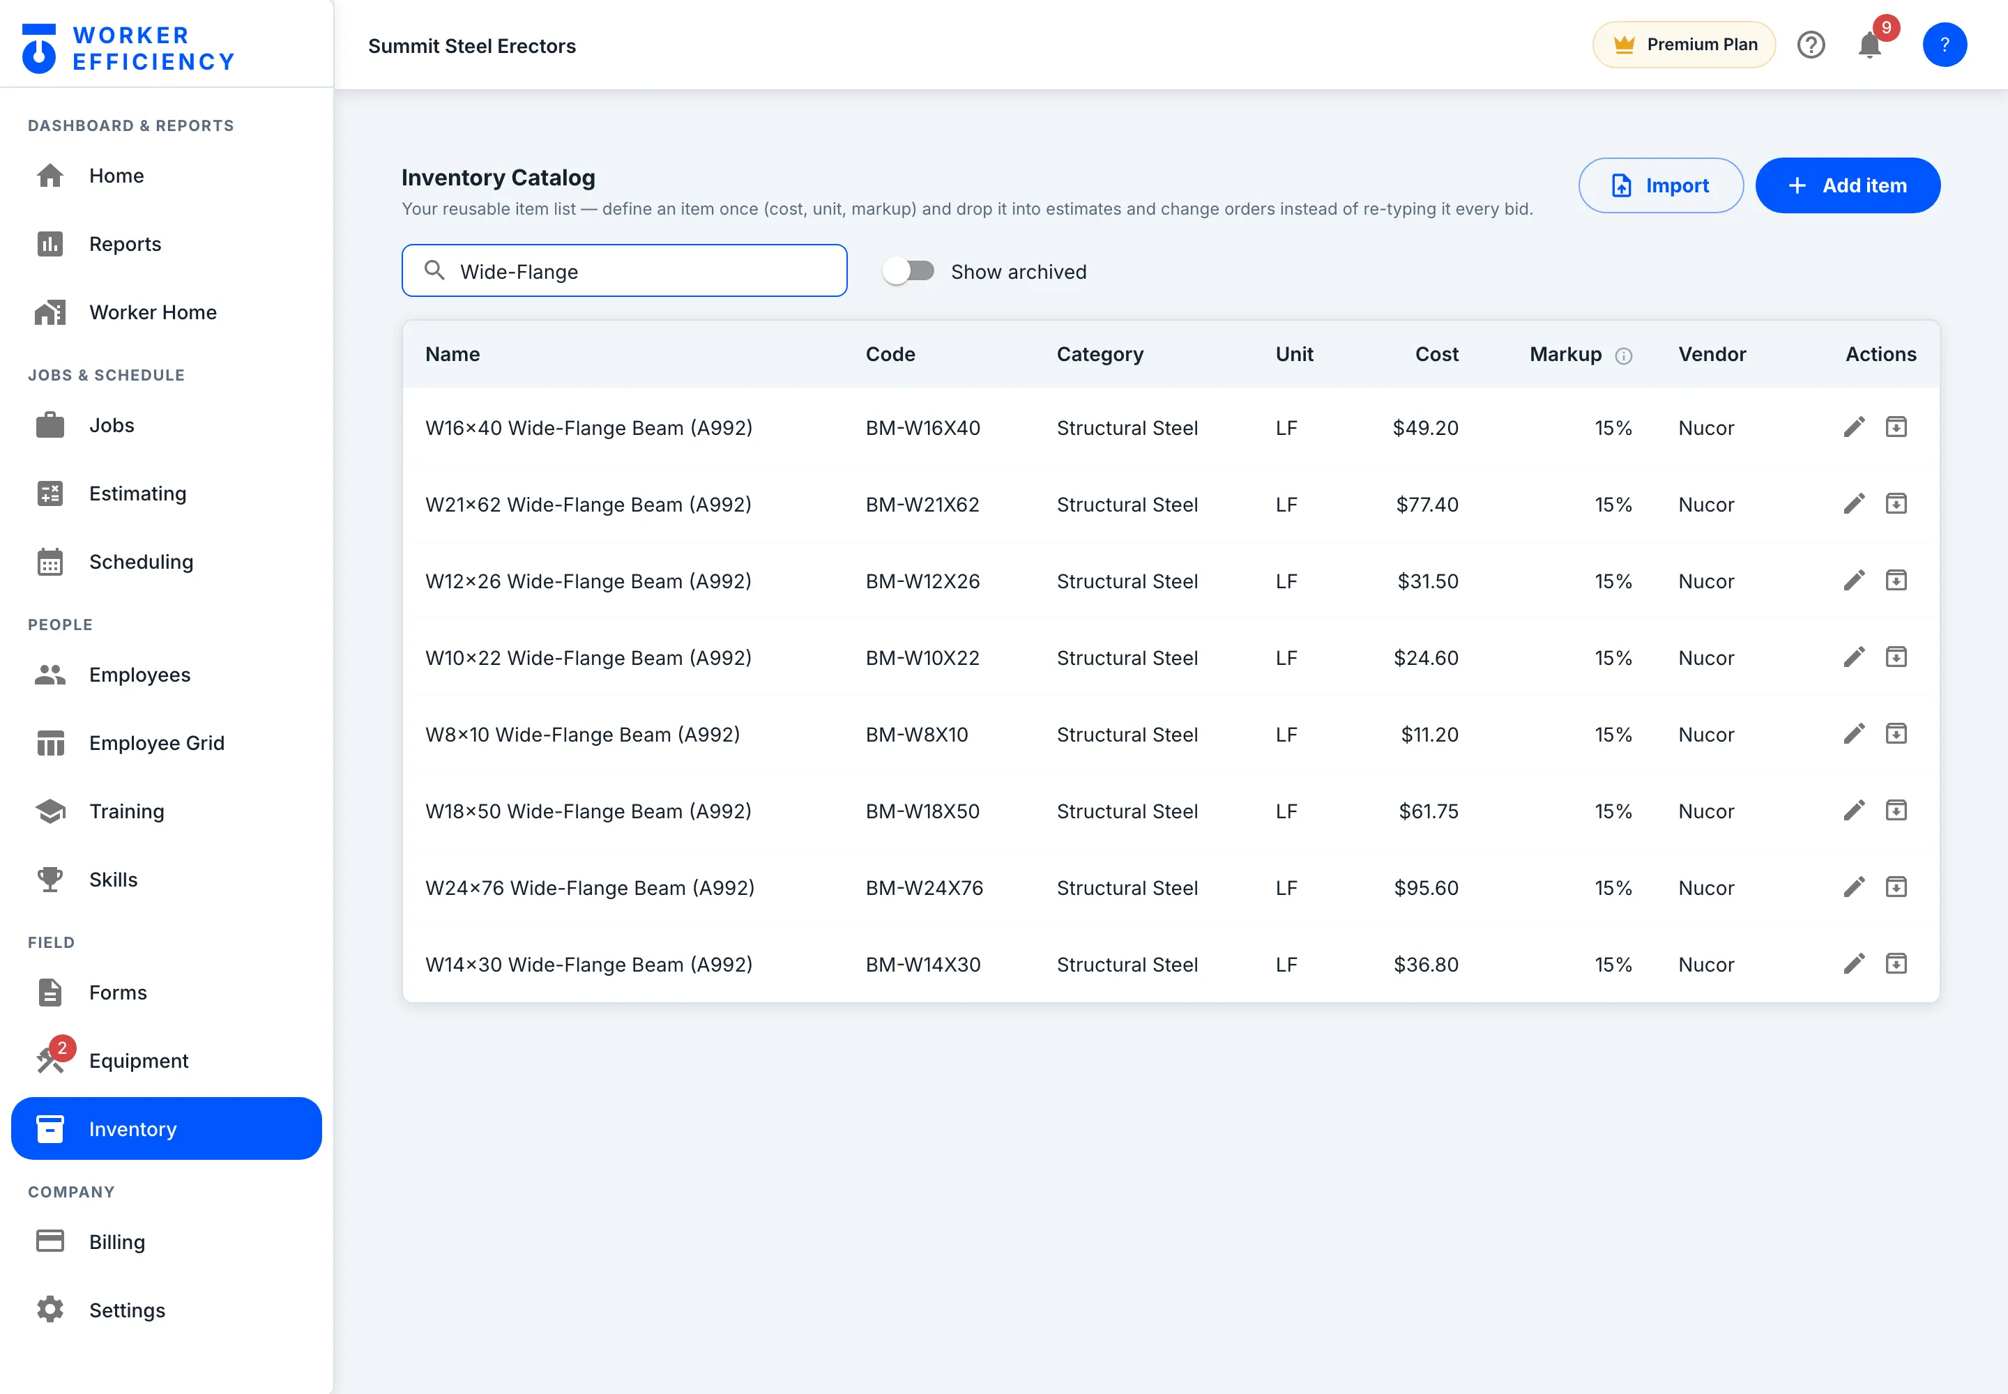This screenshot has height=1394, width=2008.
Task: Open Billing under Company
Action: pyautogui.click(x=166, y=1241)
